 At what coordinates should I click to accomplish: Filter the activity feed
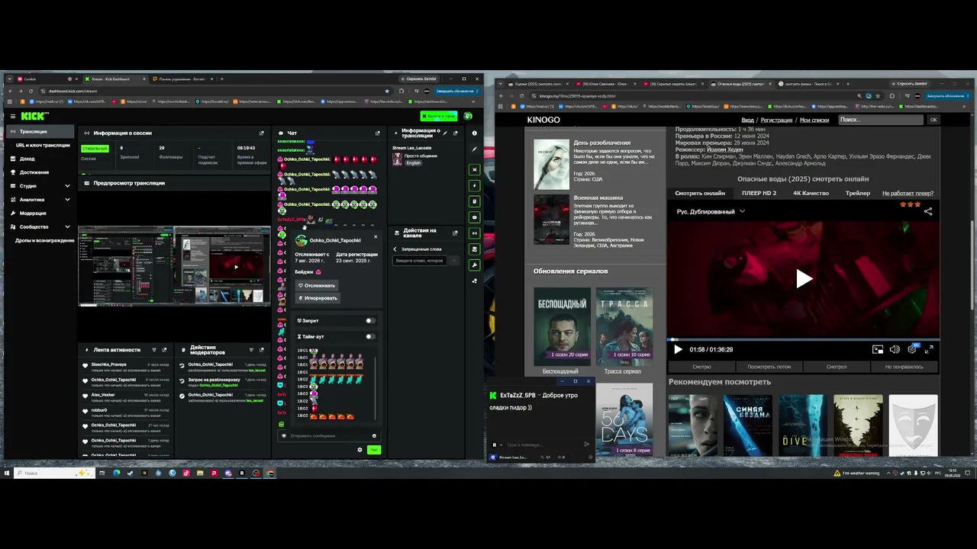pos(153,349)
